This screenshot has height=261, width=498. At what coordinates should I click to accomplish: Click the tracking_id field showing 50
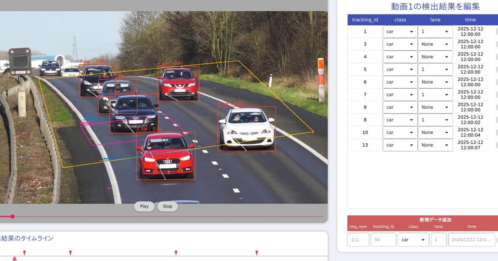click(383, 239)
